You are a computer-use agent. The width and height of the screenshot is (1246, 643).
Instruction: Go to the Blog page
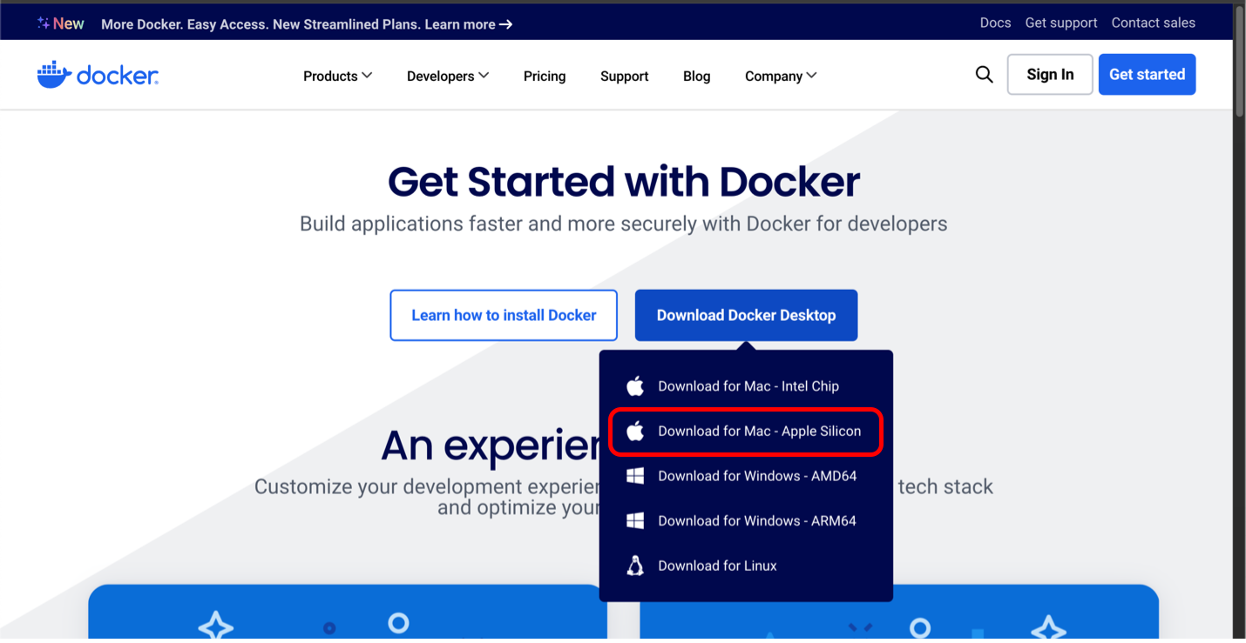click(x=696, y=77)
